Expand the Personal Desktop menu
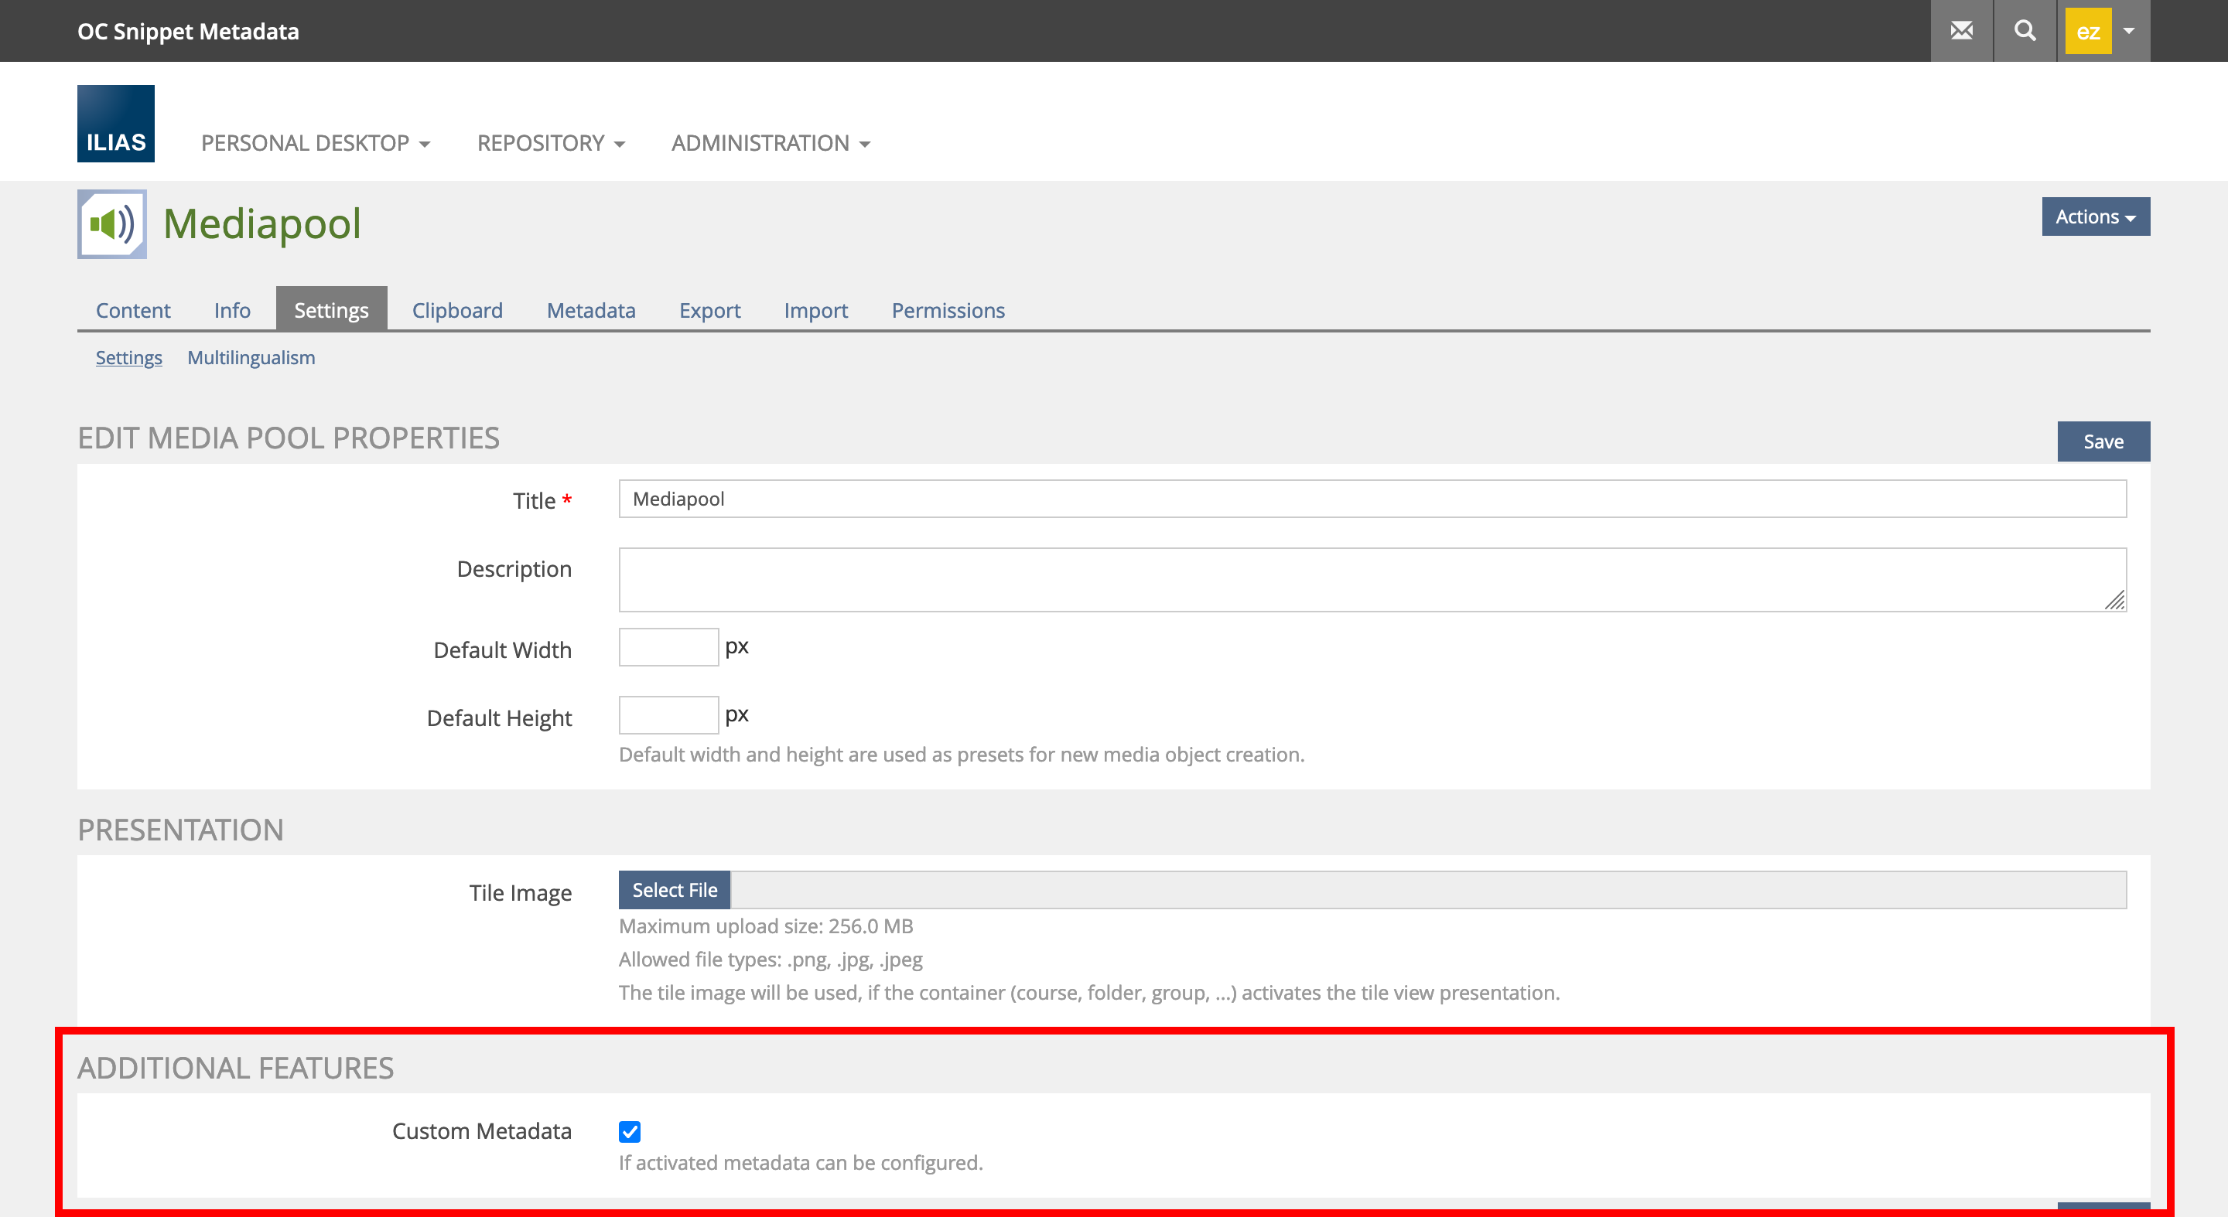Image resolution: width=2228 pixels, height=1217 pixels. 316,142
